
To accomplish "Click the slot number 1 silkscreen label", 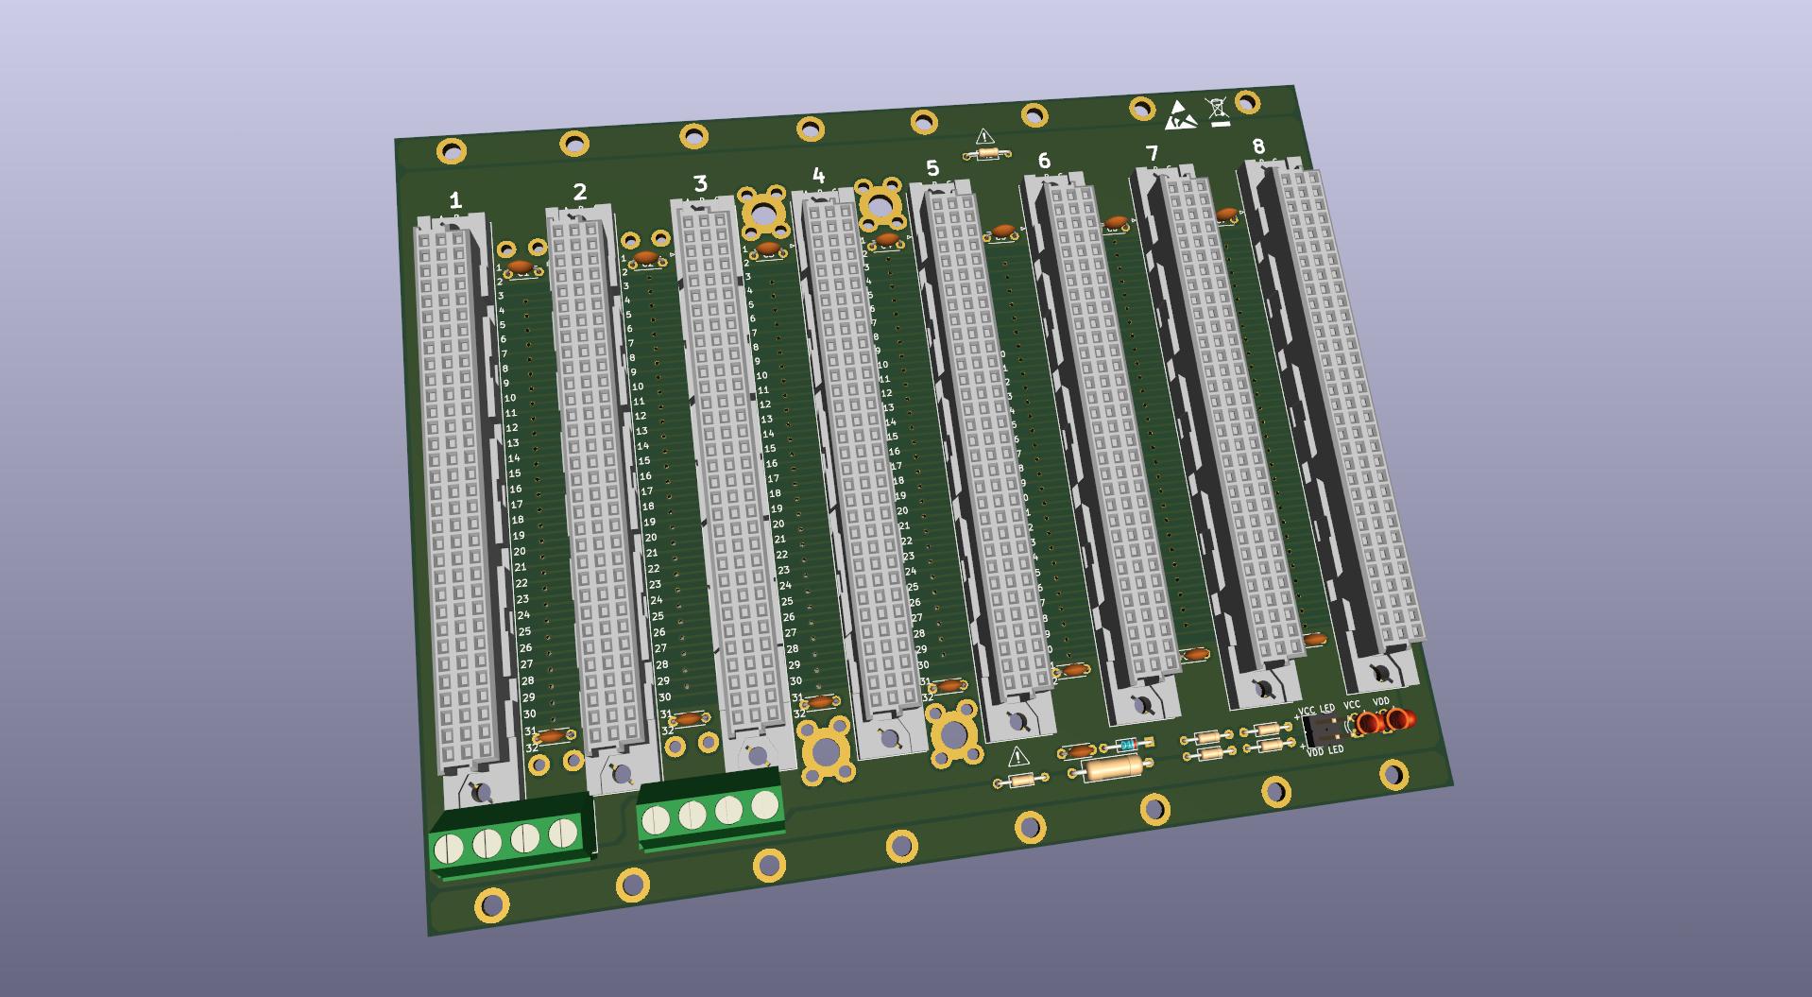I will 455,200.
